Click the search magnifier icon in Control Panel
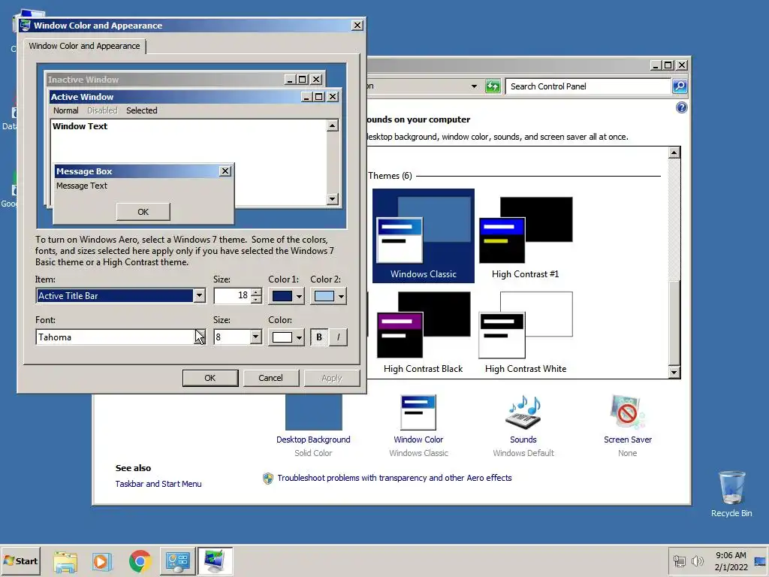This screenshot has width=769, height=577. click(679, 86)
